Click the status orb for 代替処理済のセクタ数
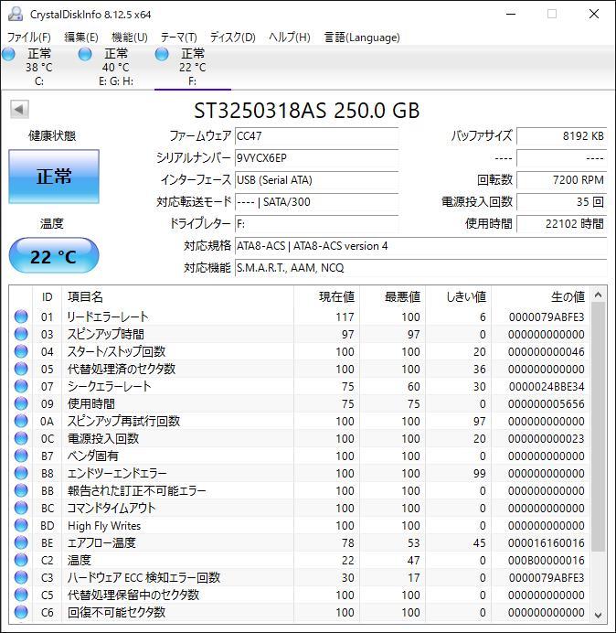 tap(21, 369)
